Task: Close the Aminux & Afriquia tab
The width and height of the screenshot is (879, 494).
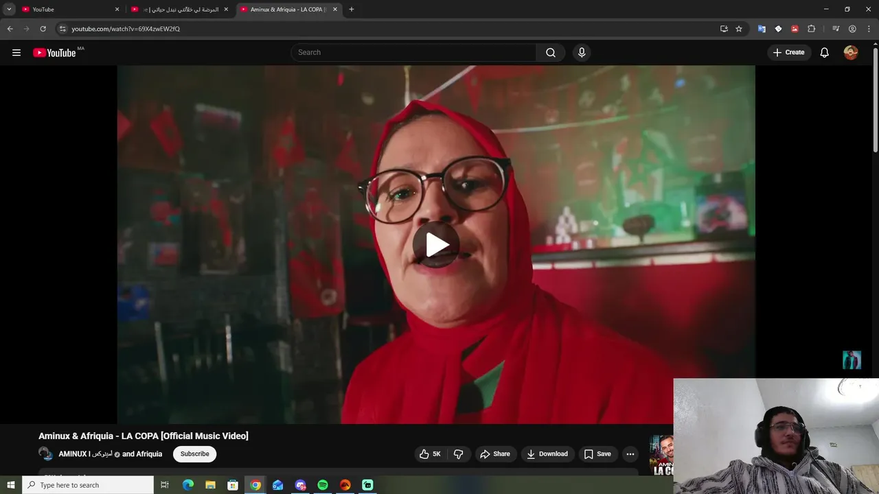Action: (x=335, y=10)
